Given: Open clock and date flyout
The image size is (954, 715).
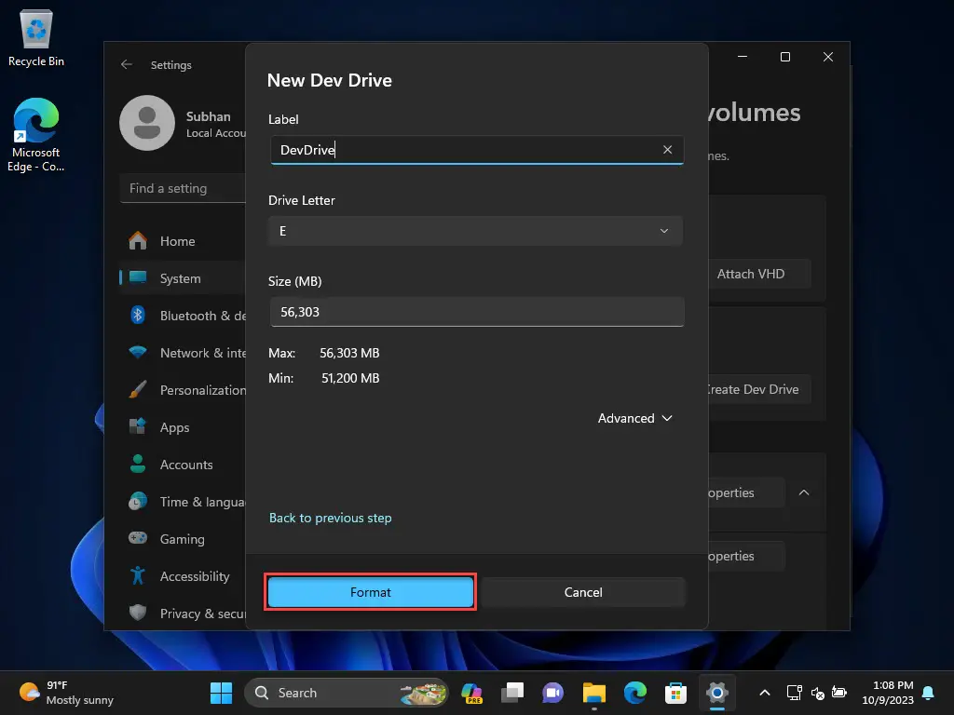Looking at the screenshot, I should click(x=888, y=693).
